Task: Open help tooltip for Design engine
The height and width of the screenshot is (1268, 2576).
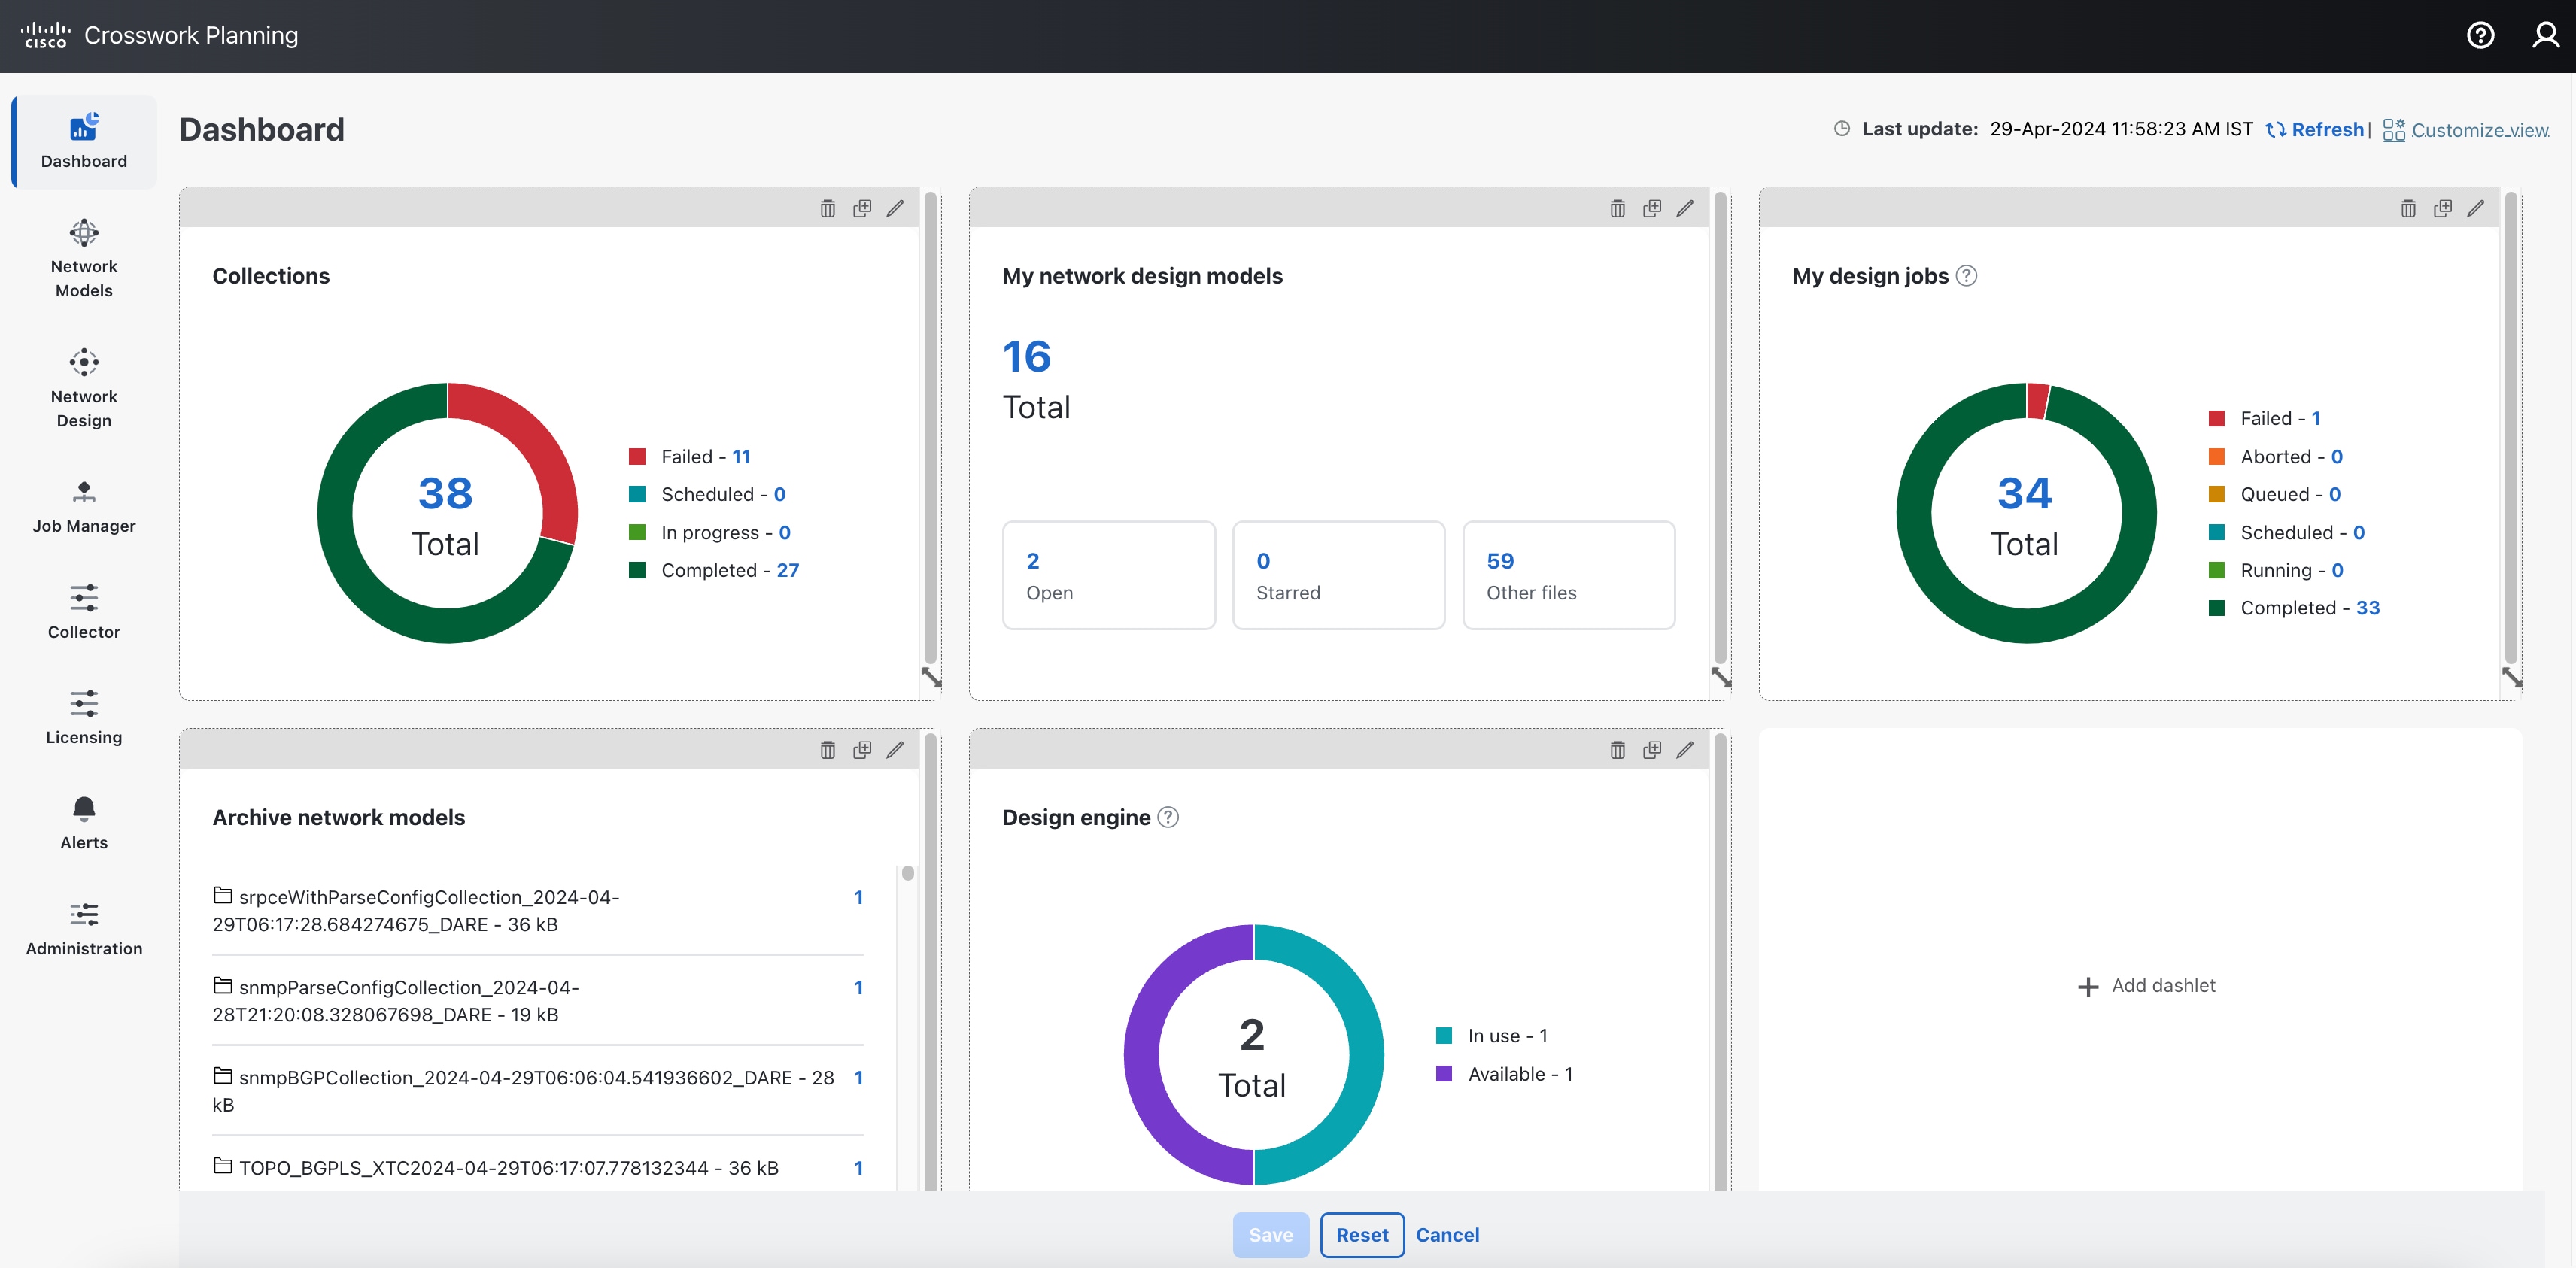Action: click(x=1167, y=817)
